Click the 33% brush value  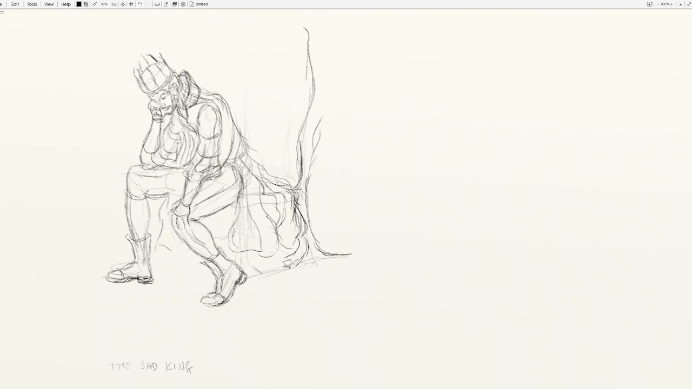104,4
